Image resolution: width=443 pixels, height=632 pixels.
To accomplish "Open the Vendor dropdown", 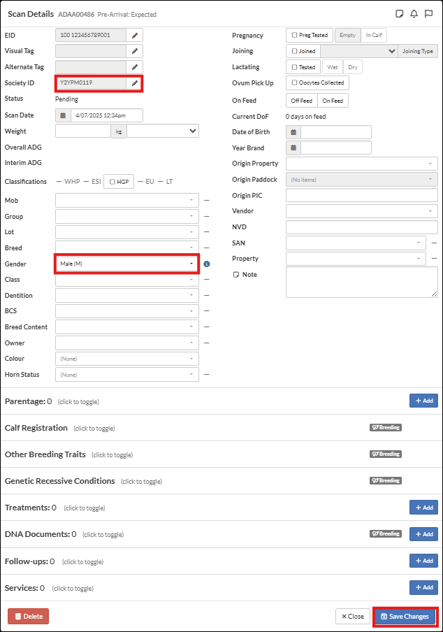I will (361, 210).
